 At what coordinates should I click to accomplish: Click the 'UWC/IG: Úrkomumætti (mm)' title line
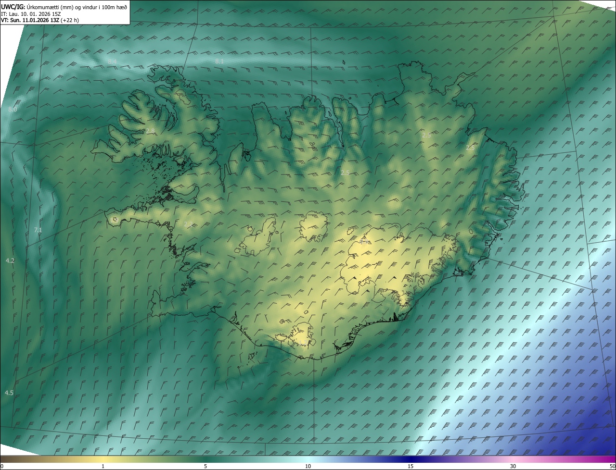pyautogui.click(x=64, y=6)
